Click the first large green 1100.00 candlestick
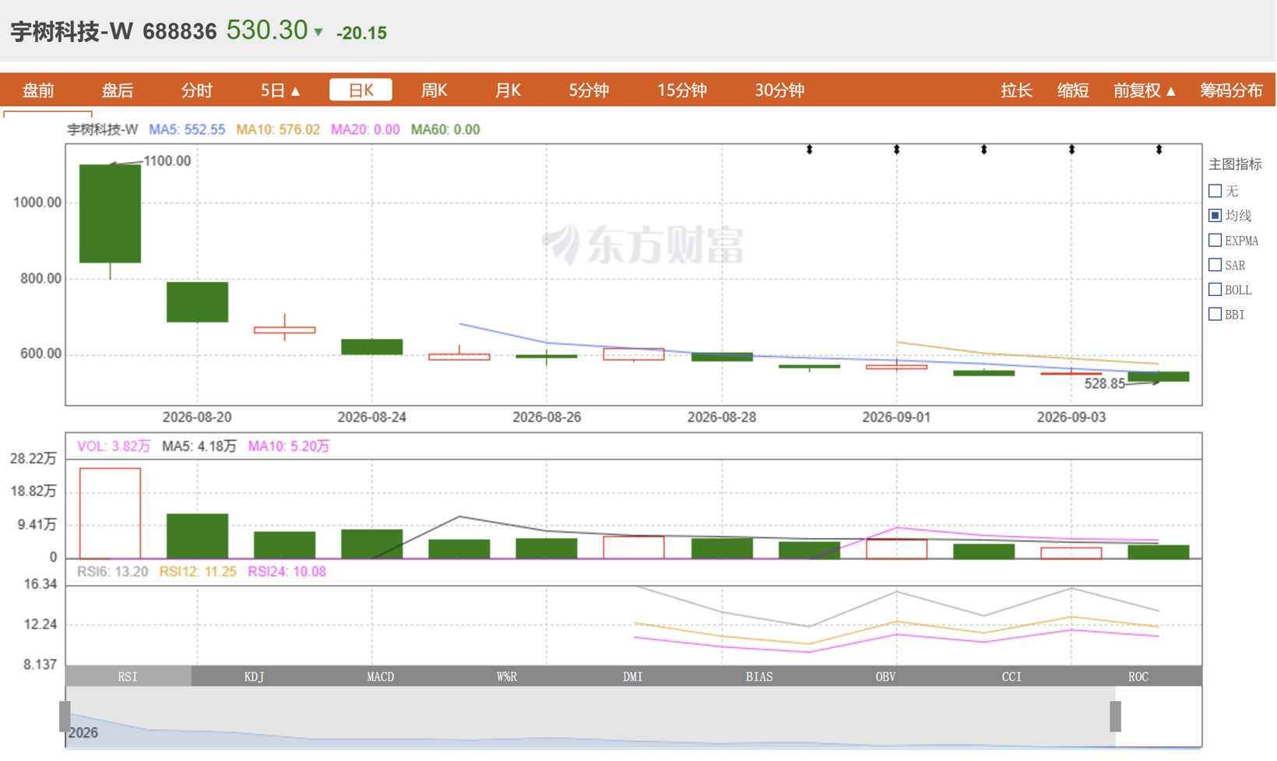1277x761 pixels. click(x=110, y=213)
